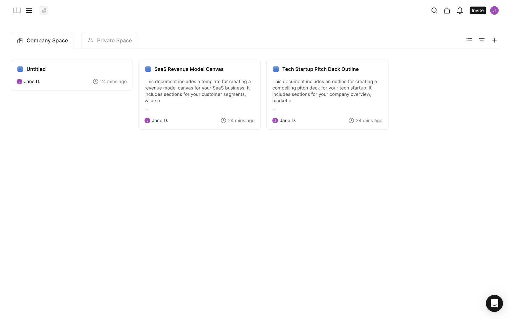Open SaaS Revenue Model Canvas document
Screen dimensions: 510x319
click(189, 69)
